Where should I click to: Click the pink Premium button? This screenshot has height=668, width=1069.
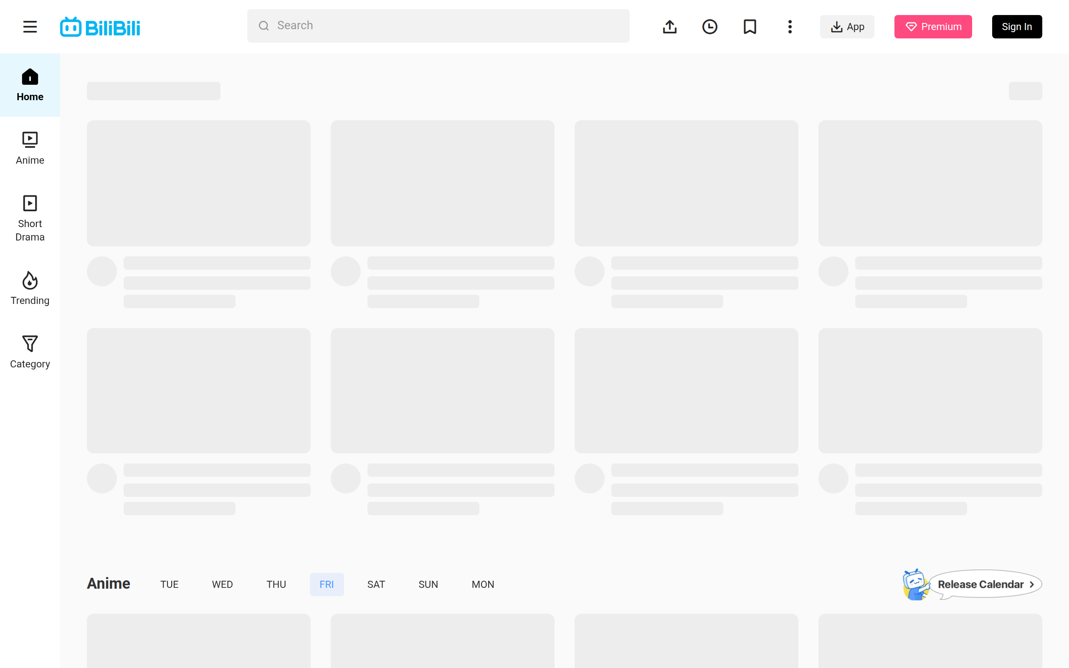point(932,27)
